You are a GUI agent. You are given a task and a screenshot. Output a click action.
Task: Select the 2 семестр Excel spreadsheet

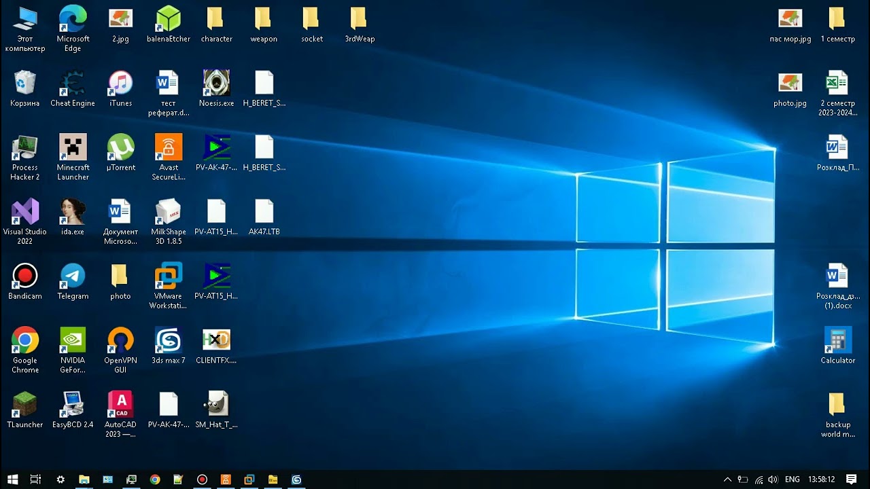pos(837,94)
